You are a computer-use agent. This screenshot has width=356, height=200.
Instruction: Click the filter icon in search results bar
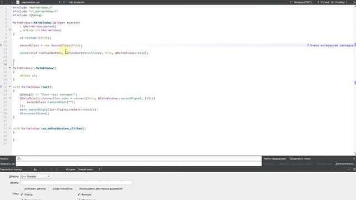click(x=35, y=169)
